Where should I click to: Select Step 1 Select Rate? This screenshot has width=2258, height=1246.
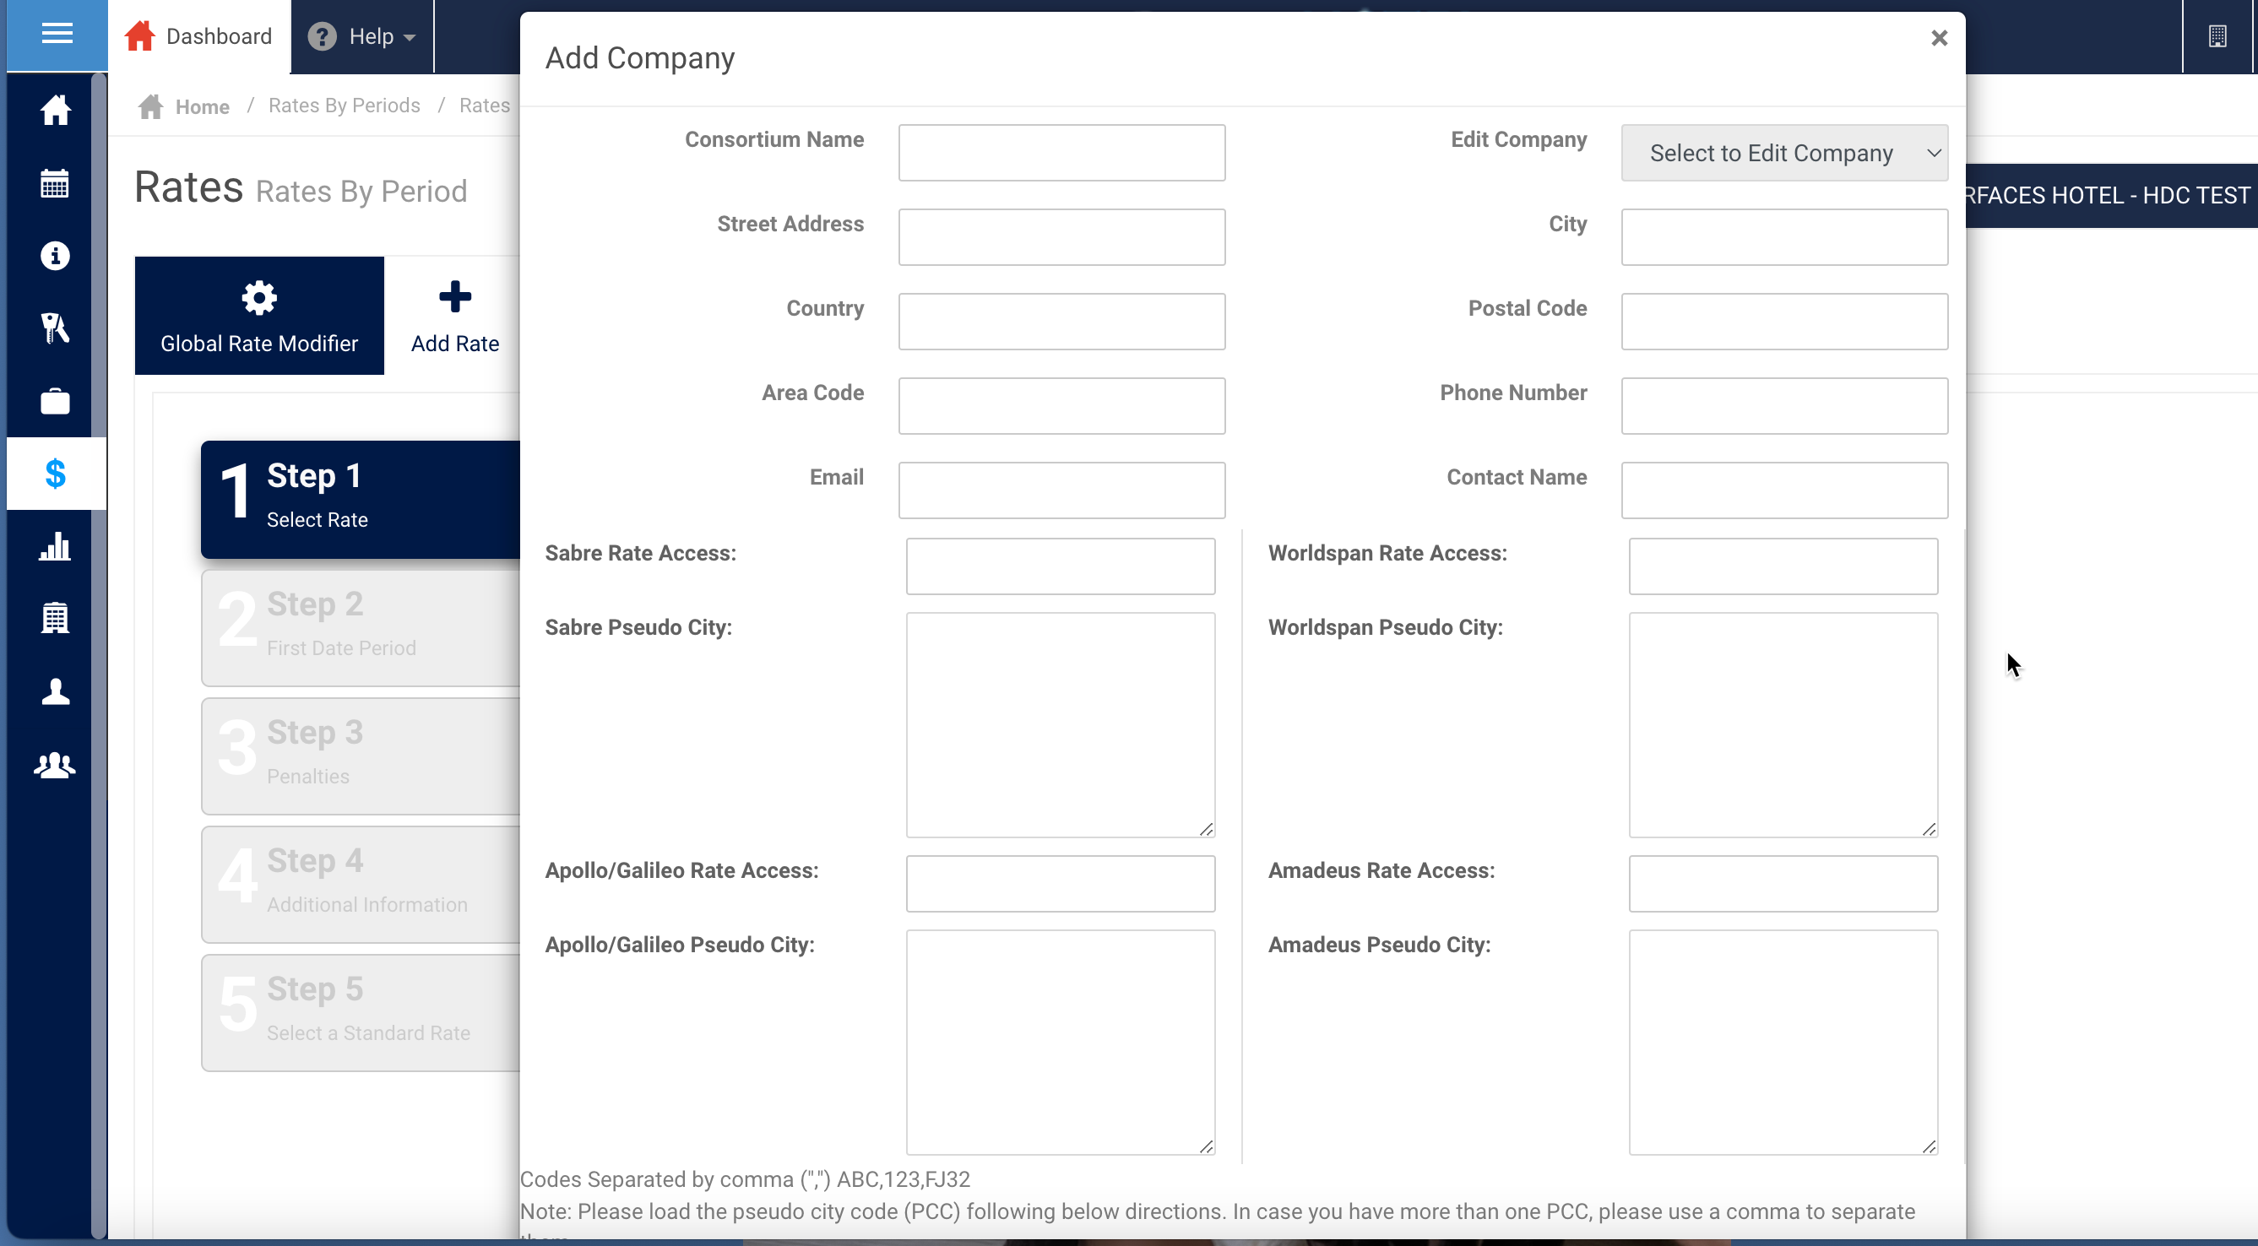(x=361, y=499)
